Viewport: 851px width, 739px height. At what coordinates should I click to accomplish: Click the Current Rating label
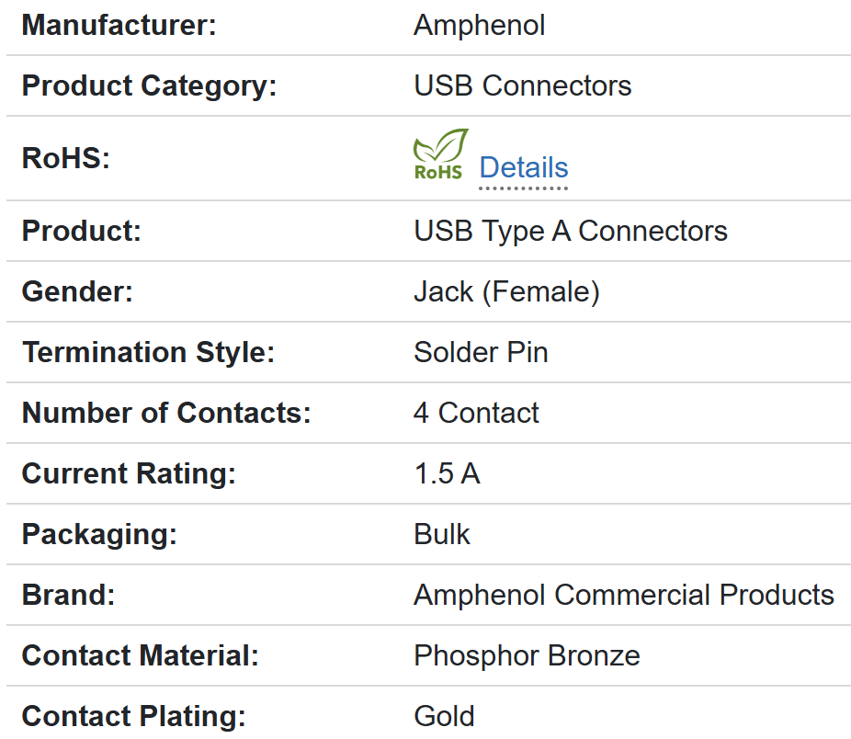129,474
